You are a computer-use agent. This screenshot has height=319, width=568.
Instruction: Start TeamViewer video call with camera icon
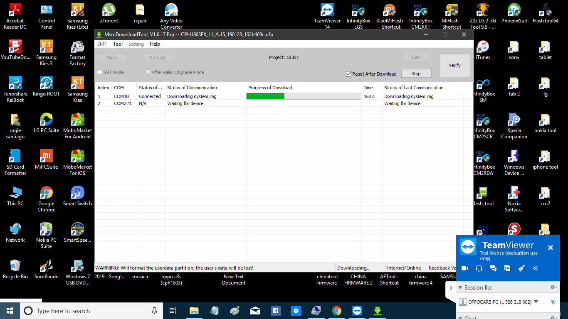(465, 268)
